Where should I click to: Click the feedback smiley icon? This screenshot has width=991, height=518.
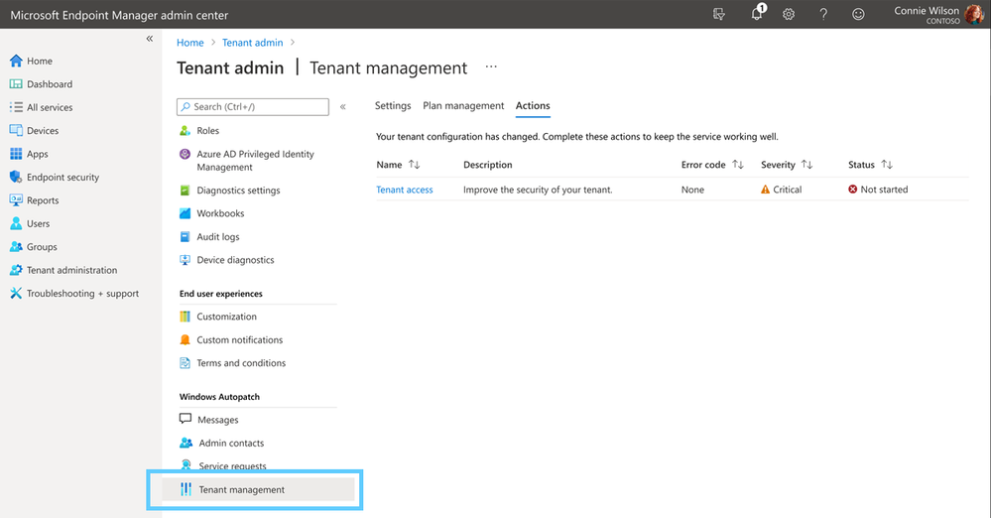(x=858, y=14)
